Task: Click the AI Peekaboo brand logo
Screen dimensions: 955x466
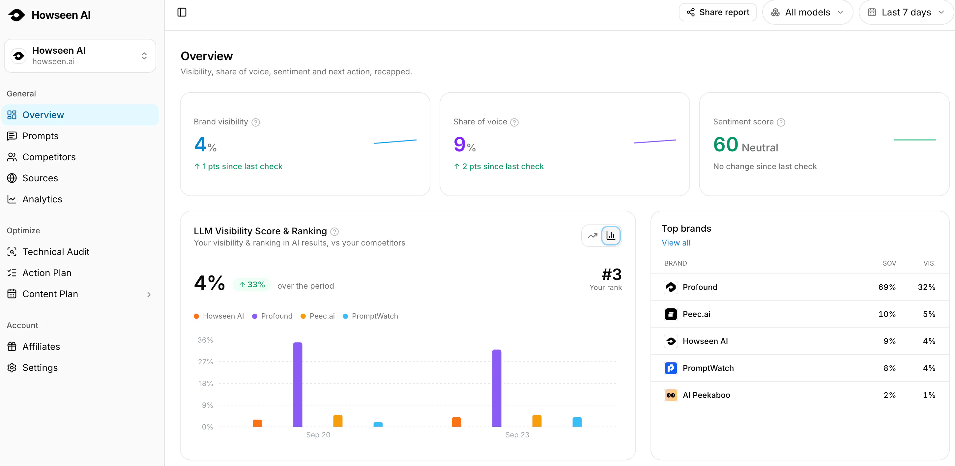Action: pos(671,395)
